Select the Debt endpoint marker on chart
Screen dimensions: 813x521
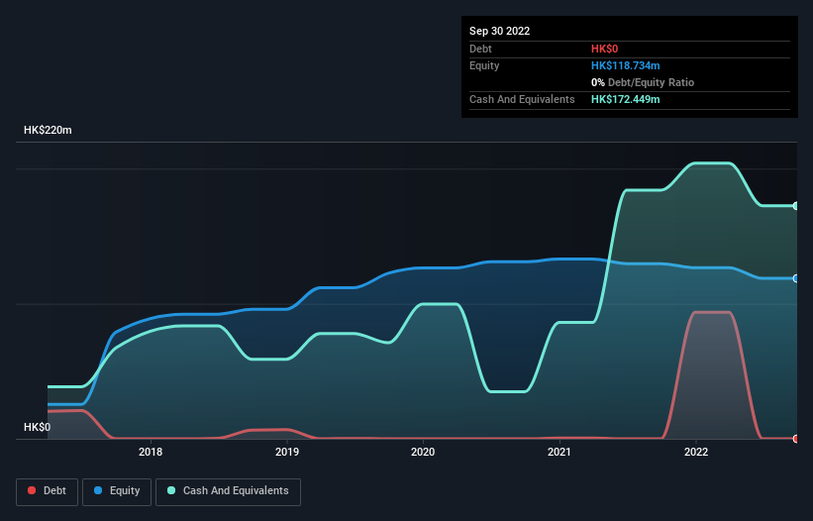796,439
